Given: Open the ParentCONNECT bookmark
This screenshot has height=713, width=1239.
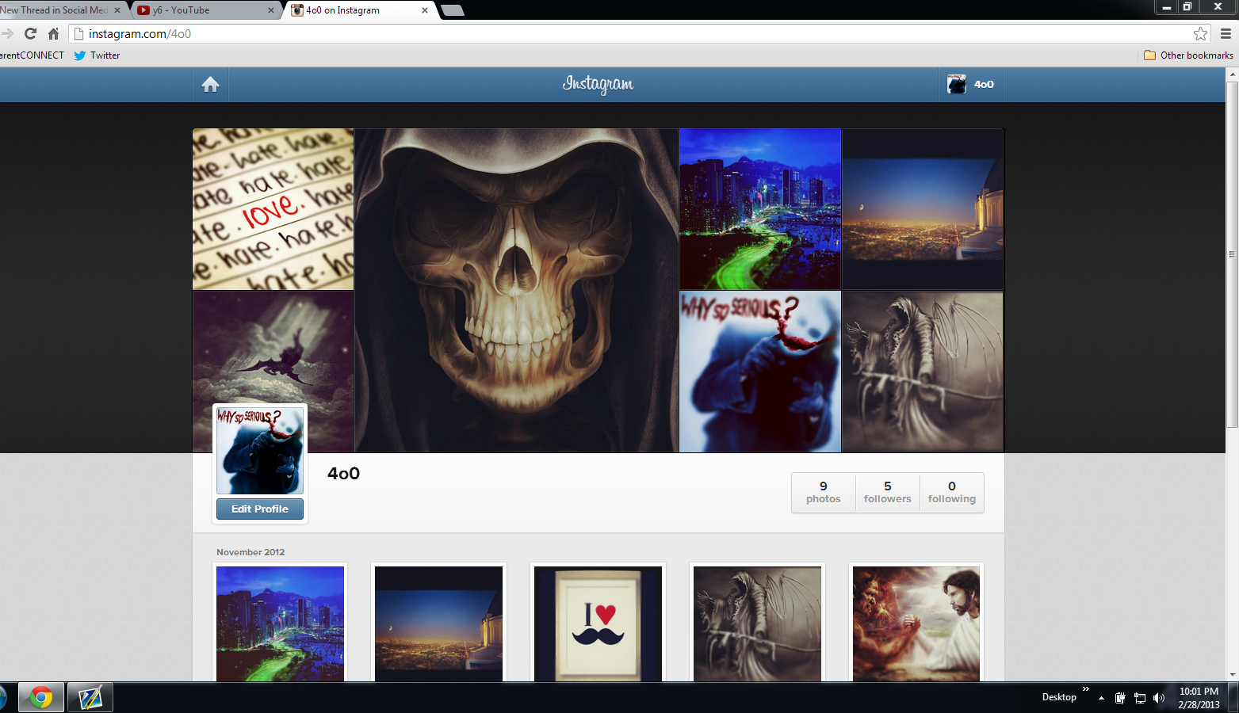Looking at the screenshot, I should [x=32, y=55].
